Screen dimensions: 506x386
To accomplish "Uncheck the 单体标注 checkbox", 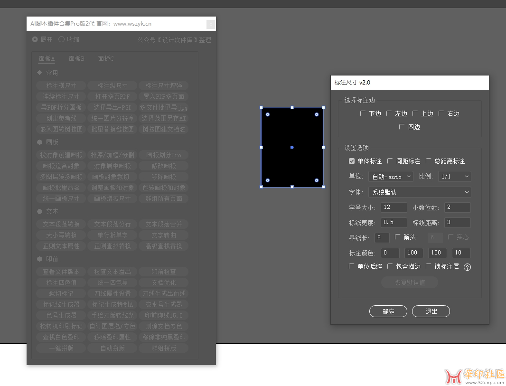I will pyautogui.click(x=352, y=161).
